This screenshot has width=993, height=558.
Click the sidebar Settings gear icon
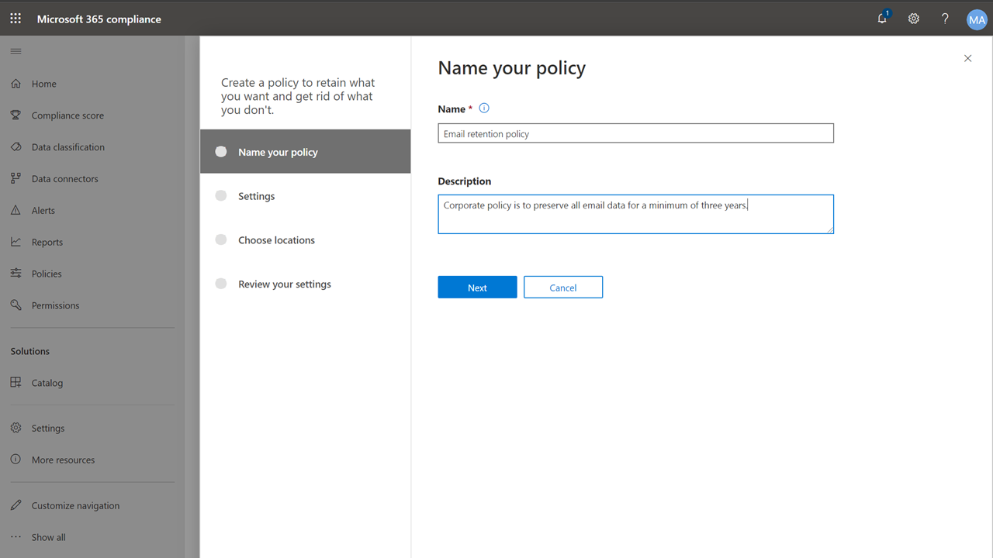point(16,428)
